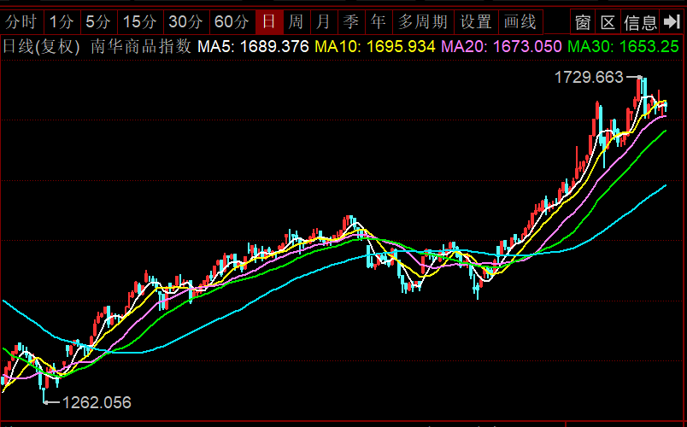Screen dimensions: 687x427
Task: Click the 1729.663 high price label
Action: 589,78
